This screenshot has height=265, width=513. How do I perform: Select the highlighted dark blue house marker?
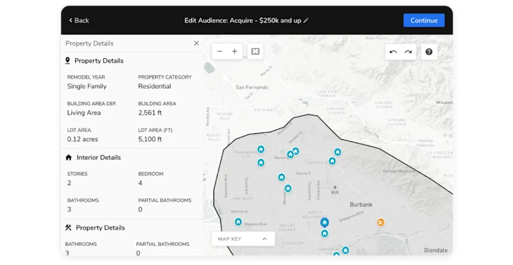324,223
